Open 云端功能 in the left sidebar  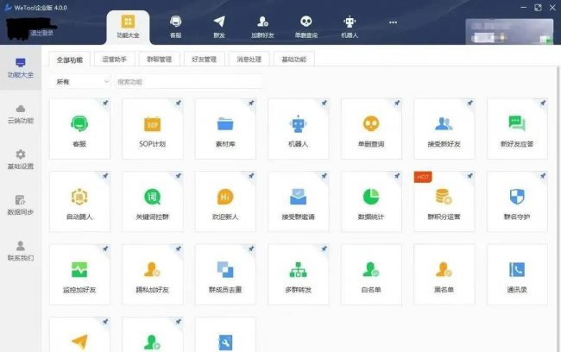[21, 114]
